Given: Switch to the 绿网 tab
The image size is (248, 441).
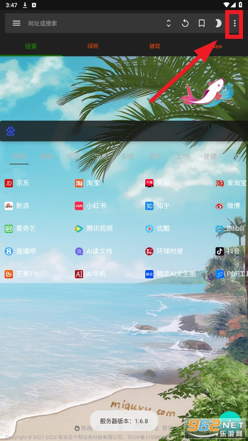Looking at the screenshot, I should tap(93, 46).
